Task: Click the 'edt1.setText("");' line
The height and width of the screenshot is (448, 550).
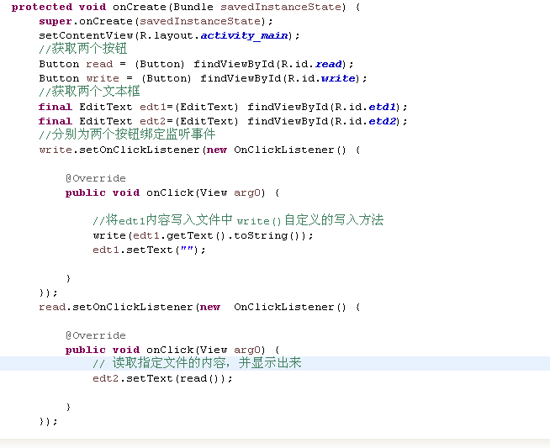Action: coord(149,250)
